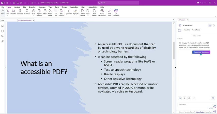Click the Insert pages icon
The width and height of the screenshot is (217, 114).
click(88, 11)
